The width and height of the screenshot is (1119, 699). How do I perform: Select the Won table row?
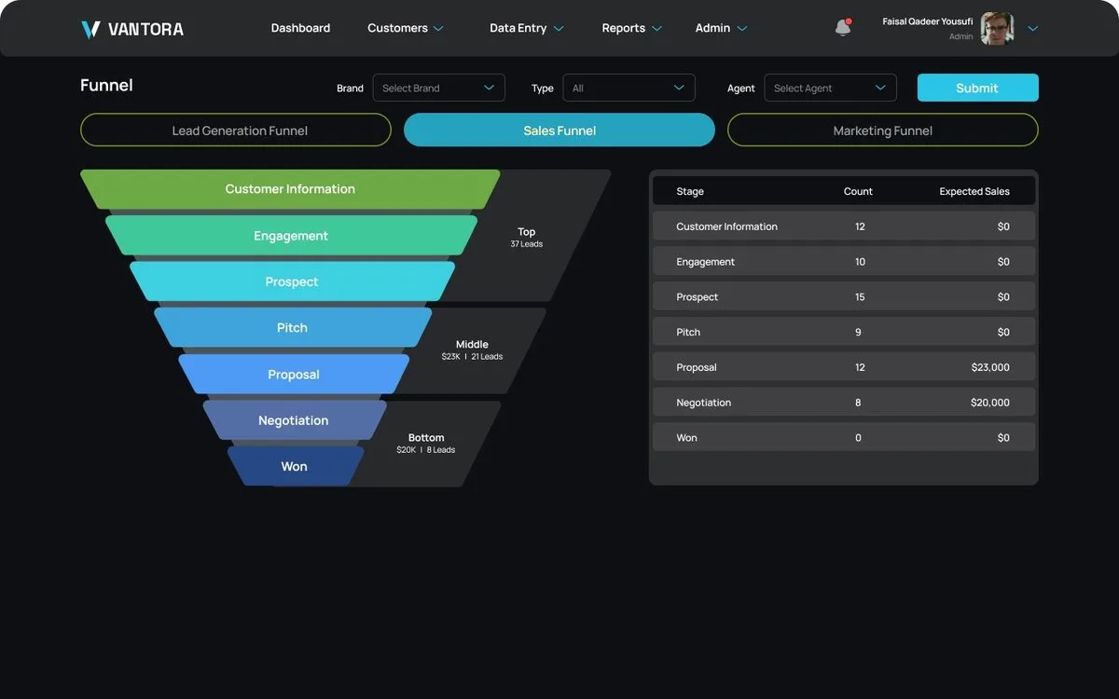coord(844,437)
